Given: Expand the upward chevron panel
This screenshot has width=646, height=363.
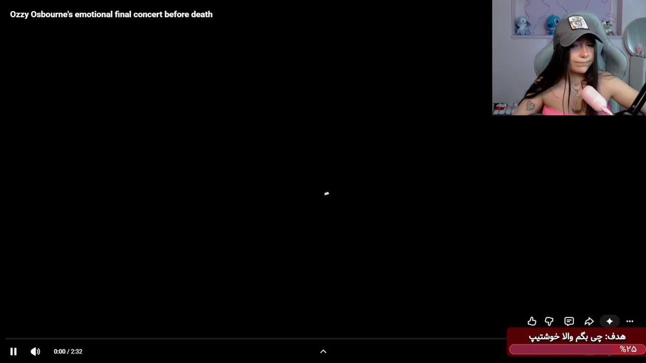Looking at the screenshot, I should pyautogui.click(x=324, y=351).
